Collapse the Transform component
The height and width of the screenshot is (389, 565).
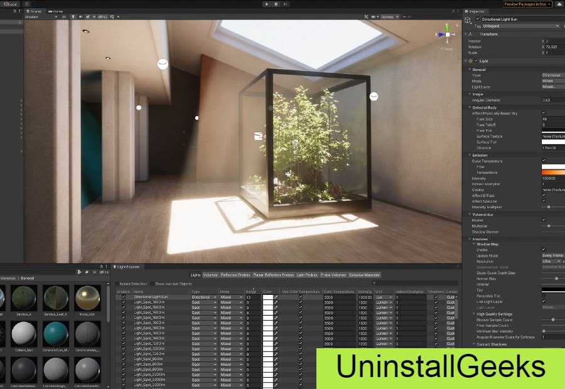click(x=466, y=35)
